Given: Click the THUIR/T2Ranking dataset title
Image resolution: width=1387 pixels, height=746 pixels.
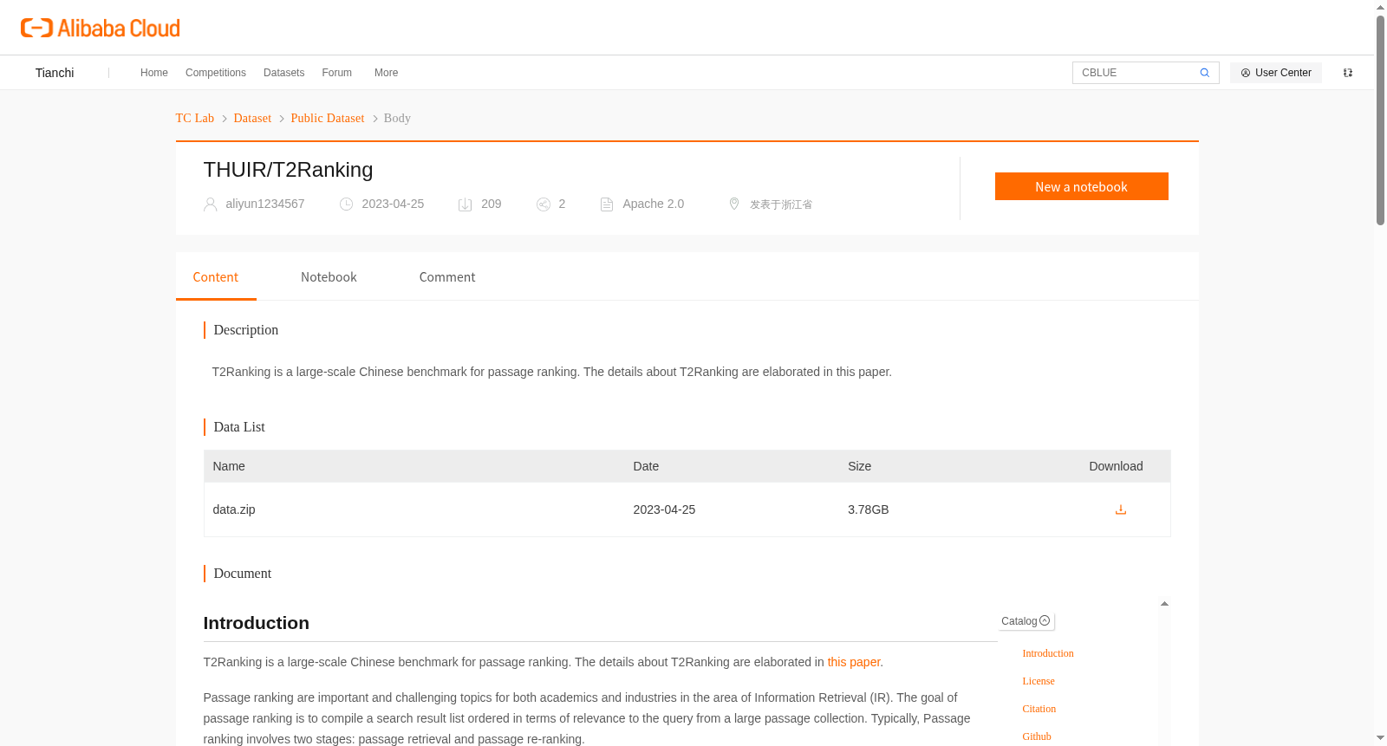Looking at the screenshot, I should (288, 170).
